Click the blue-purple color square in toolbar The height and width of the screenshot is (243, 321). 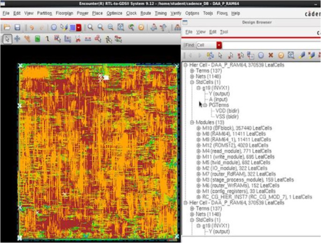73,28
